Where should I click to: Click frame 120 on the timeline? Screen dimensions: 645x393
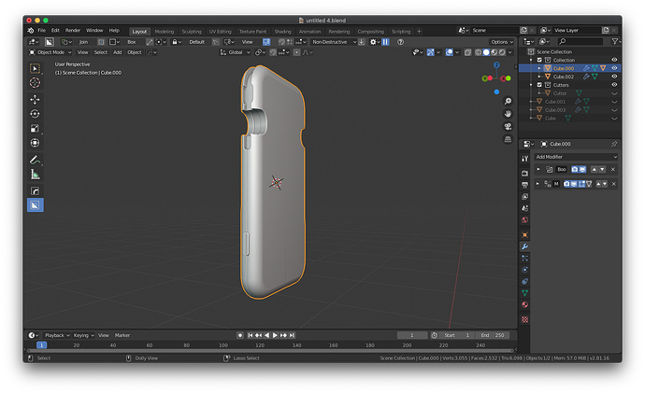260,345
